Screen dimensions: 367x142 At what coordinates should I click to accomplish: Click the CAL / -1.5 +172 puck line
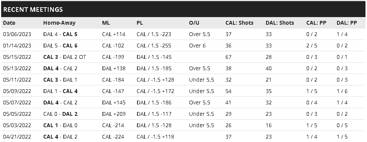coord(155,91)
